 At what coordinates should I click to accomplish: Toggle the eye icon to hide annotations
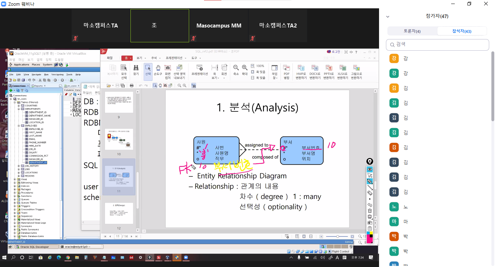[370, 169]
